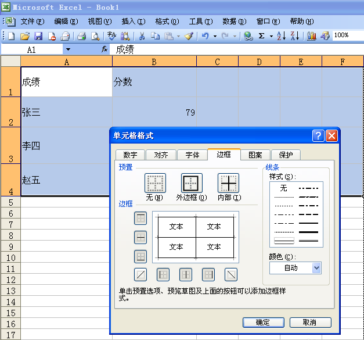Toggle the bottom border button
The height and width of the screenshot is (340, 364).
(x=140, y=256)
